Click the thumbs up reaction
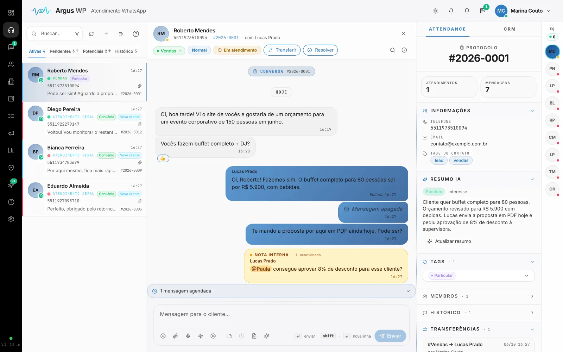The width and height of the screenshot is (563, 352). 163,158
